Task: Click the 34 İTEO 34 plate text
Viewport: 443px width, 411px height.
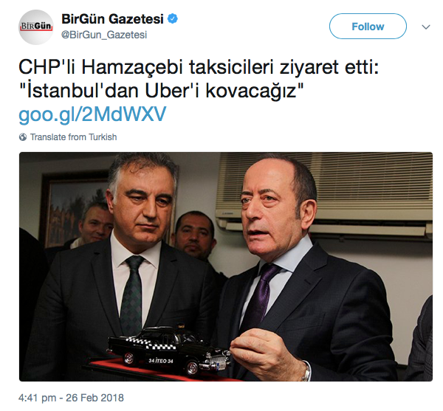Action: [x=161, y=361]
